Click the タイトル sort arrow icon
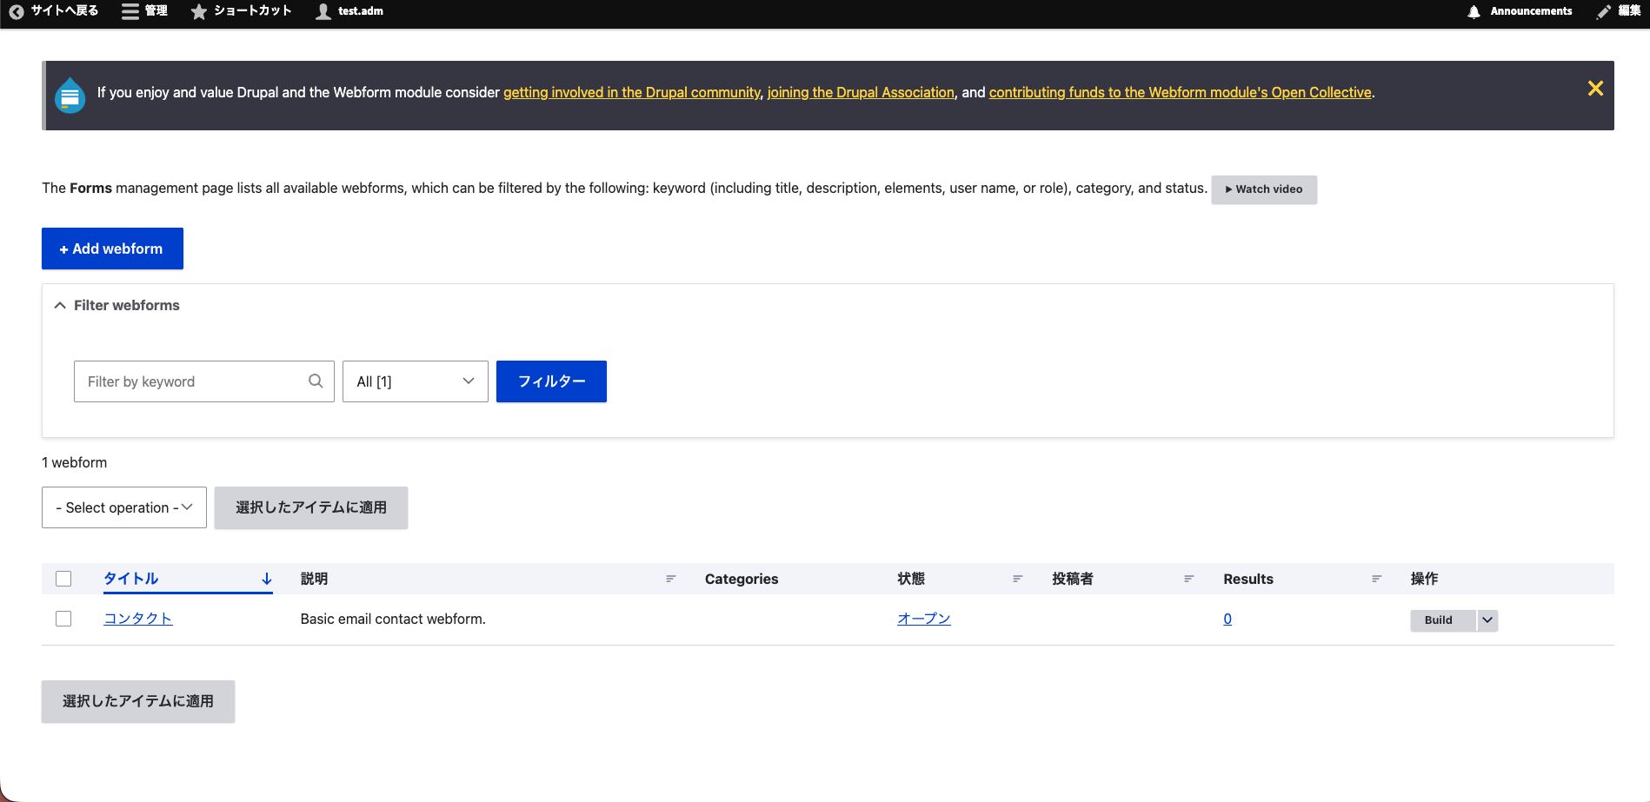The width and height of the screenshot is (1650, 802). (x=267, y=579)
